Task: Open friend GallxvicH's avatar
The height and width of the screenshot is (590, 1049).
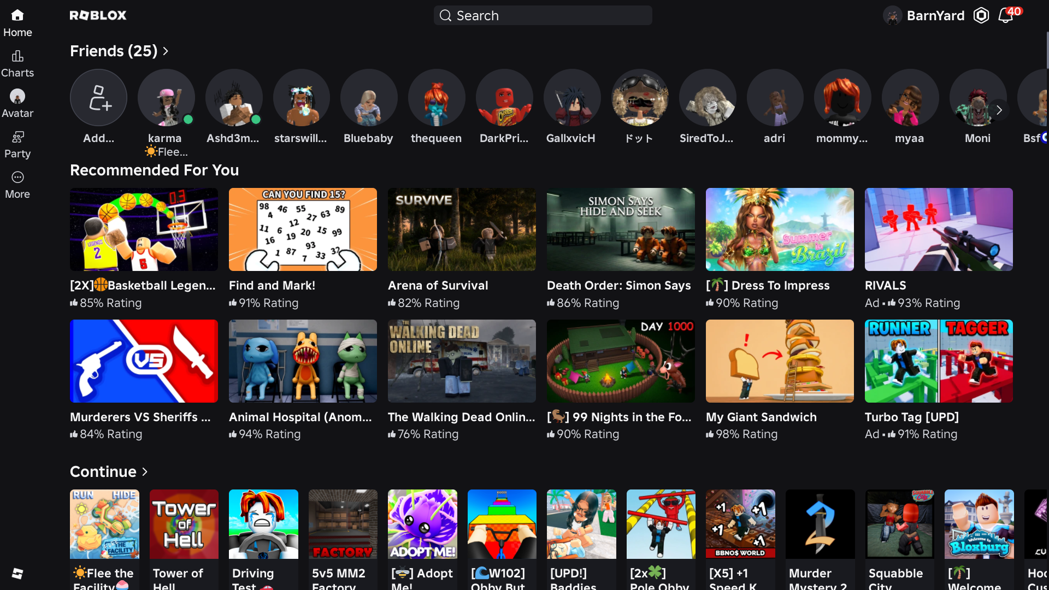Action: [572, 98]
